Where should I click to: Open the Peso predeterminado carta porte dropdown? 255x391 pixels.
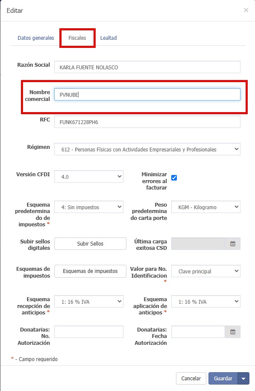[206, 207]
